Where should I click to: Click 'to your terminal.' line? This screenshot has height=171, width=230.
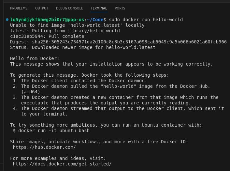(x=44, y=114)
